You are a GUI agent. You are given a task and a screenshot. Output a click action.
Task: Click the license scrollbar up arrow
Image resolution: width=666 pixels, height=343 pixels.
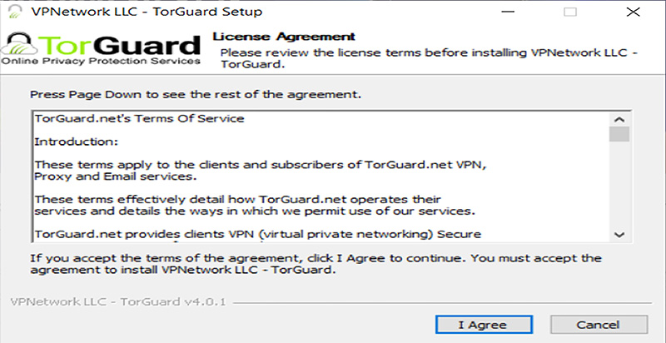click(x=619, y=120)
